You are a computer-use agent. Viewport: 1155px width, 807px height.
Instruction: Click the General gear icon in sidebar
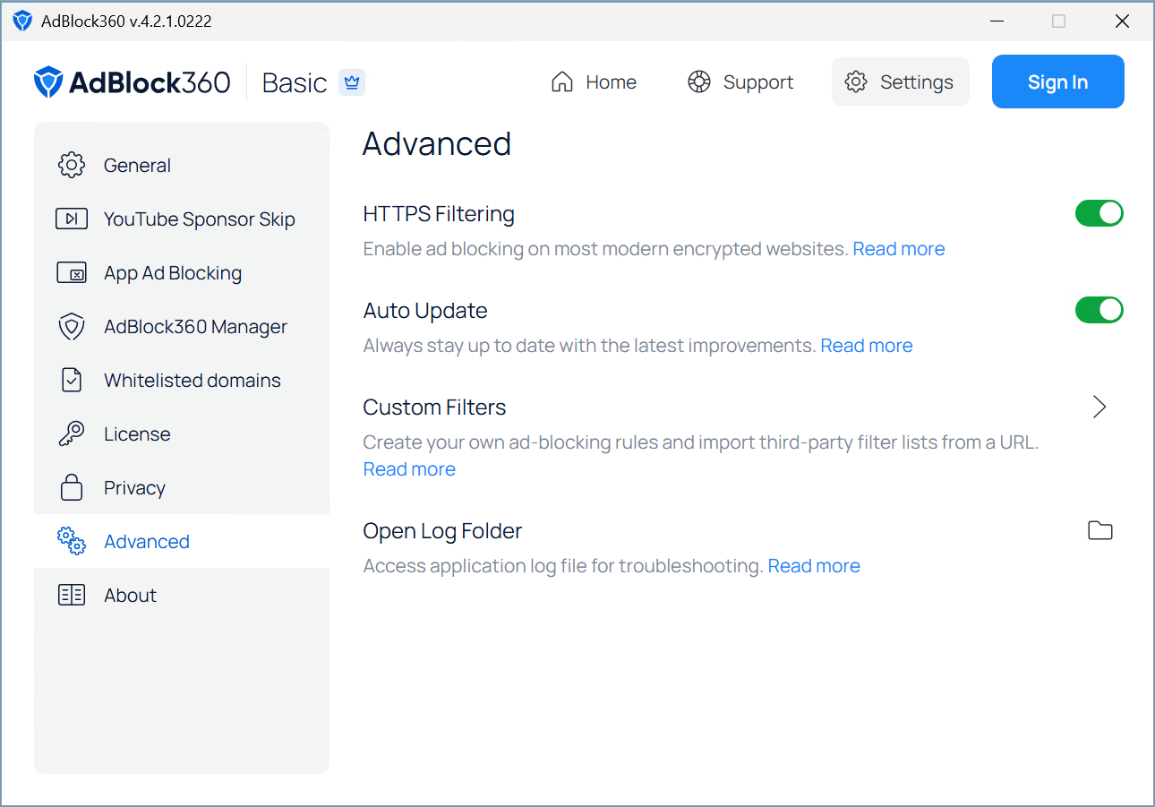pos(72,165)
